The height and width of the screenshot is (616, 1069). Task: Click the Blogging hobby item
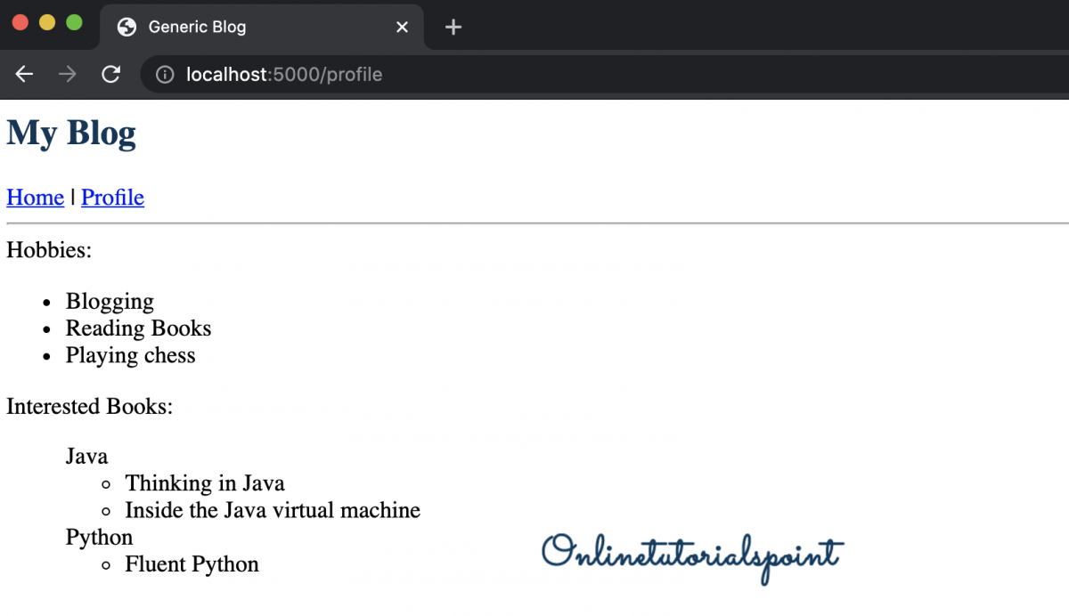pyautogui.click(x=110, y=302)
